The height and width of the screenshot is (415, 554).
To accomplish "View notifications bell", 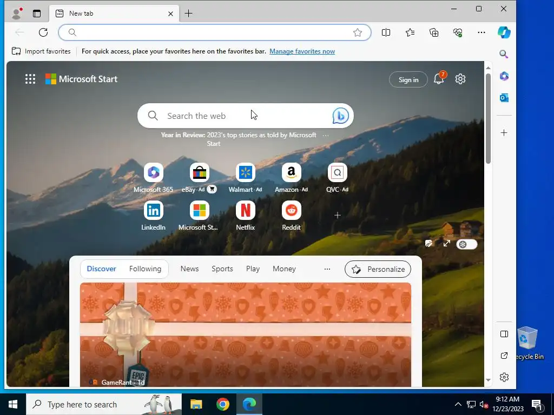I will tap(439, 79).
